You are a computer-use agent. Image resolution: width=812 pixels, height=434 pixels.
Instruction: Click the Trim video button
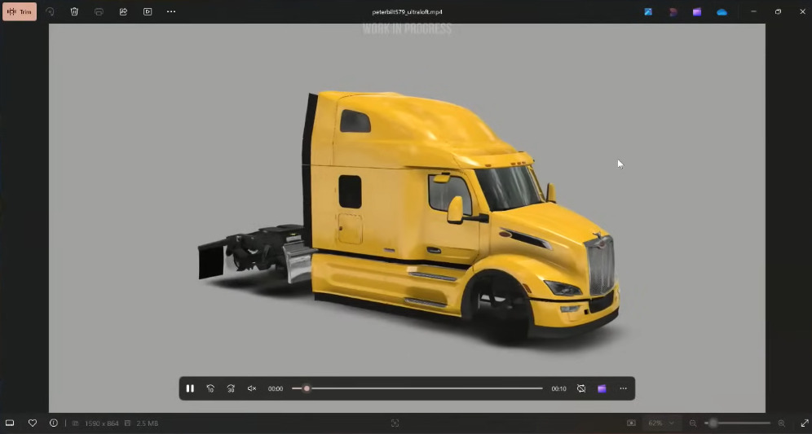20,12
